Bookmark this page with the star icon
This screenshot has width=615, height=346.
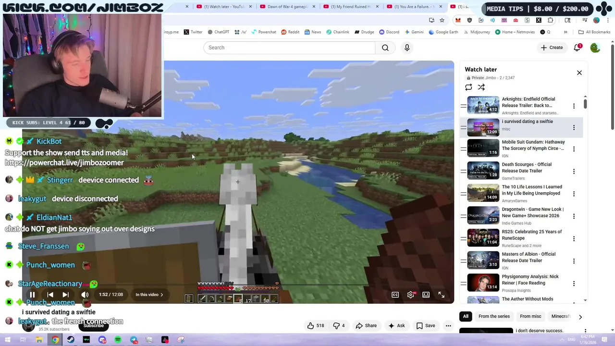(x=442, y=20)
